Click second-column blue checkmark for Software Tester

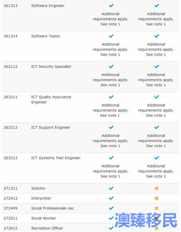[157, 36]
